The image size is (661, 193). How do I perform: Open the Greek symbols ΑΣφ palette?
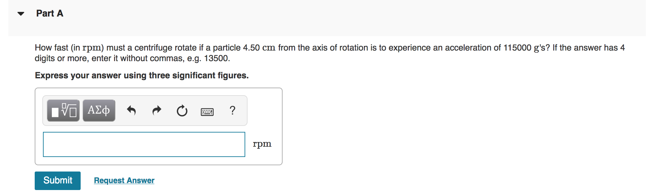click(98, 111)
